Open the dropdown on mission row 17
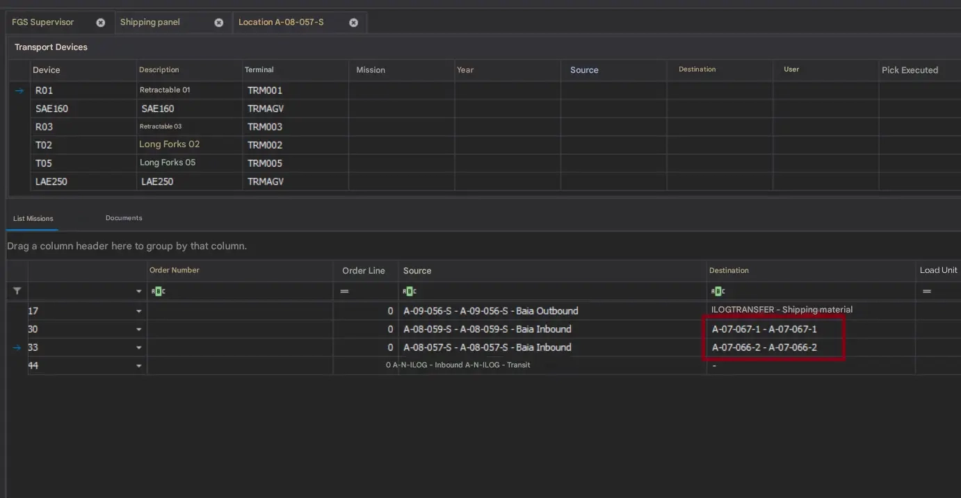961x498 pixels. coord(138,310)
